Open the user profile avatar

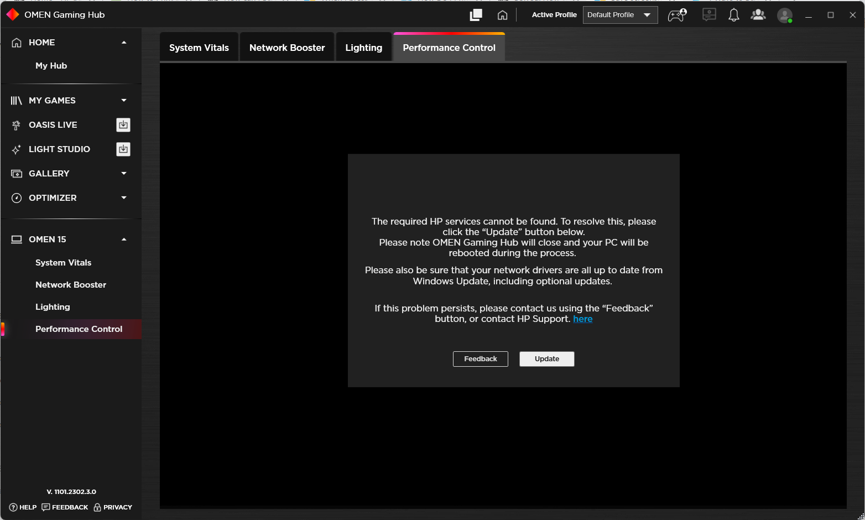(x=784, y=15)
